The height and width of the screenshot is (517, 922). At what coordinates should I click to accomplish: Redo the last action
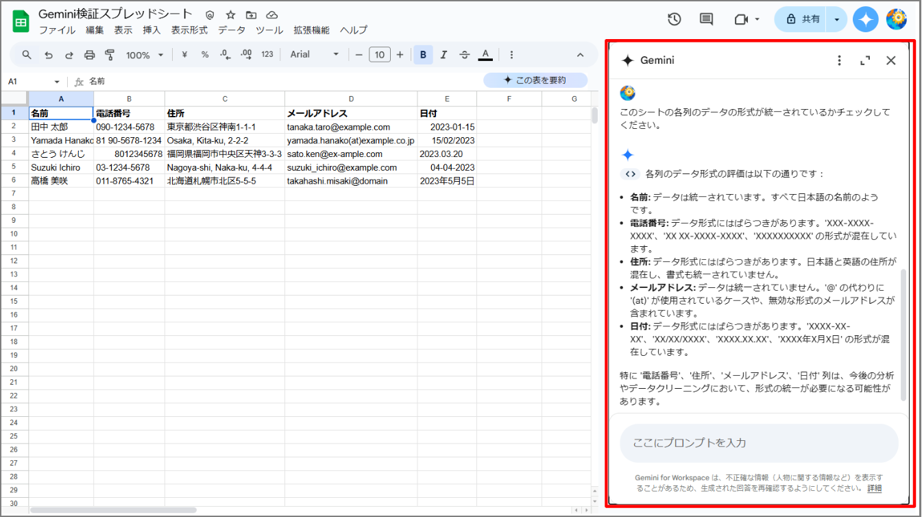(69, 55)
